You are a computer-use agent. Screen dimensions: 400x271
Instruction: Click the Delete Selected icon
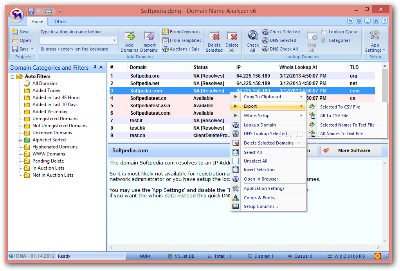[214, 36]
